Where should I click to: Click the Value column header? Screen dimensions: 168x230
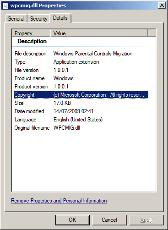coord(99,33)
